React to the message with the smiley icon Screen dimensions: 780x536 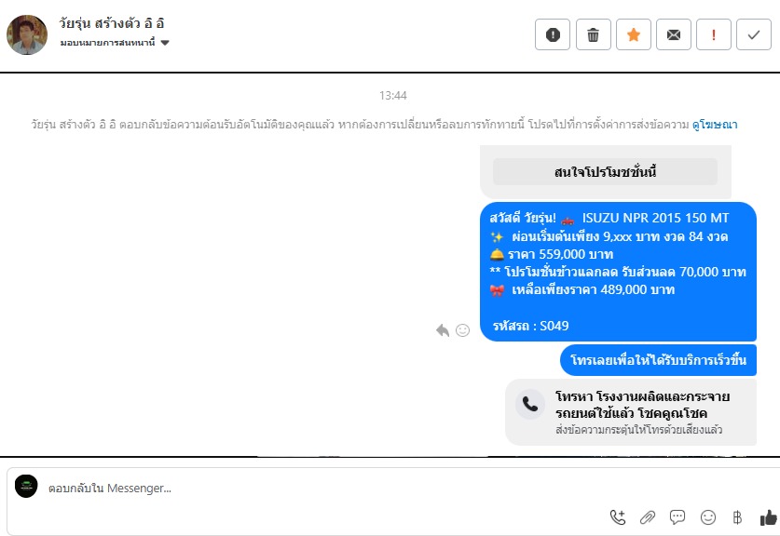tap(462, 329)
